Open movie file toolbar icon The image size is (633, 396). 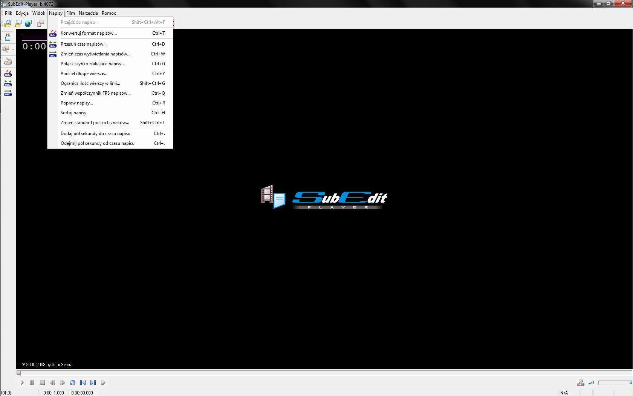(8, 24)
